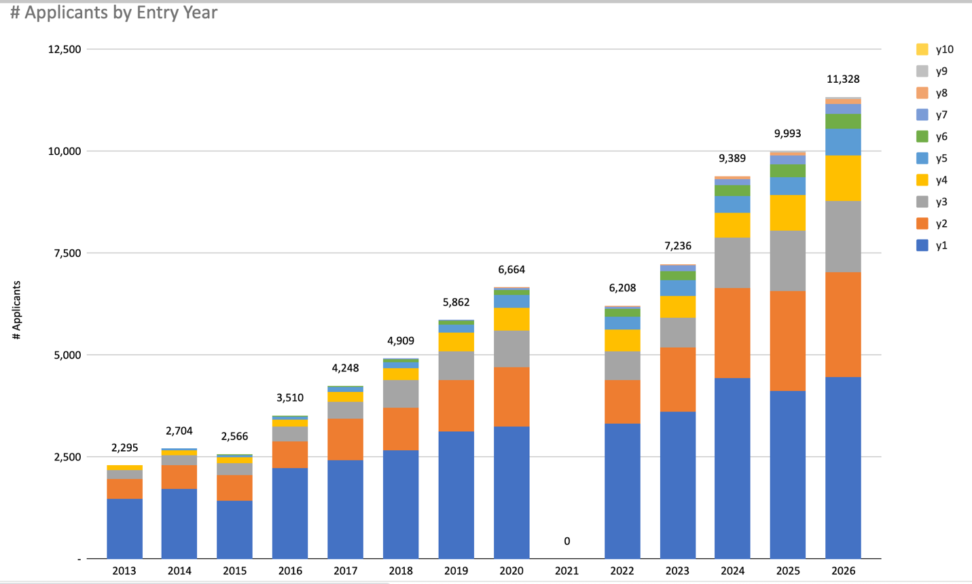Screen dimensions: 972x584
Task: Click the 2019 total label 5,862
Action: tap(456, 302)
